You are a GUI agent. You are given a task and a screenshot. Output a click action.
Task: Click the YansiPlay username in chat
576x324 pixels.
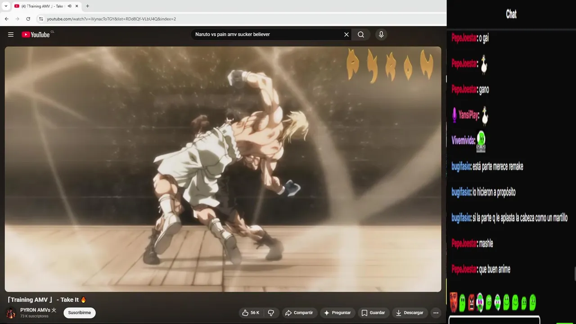click(468, 115)
